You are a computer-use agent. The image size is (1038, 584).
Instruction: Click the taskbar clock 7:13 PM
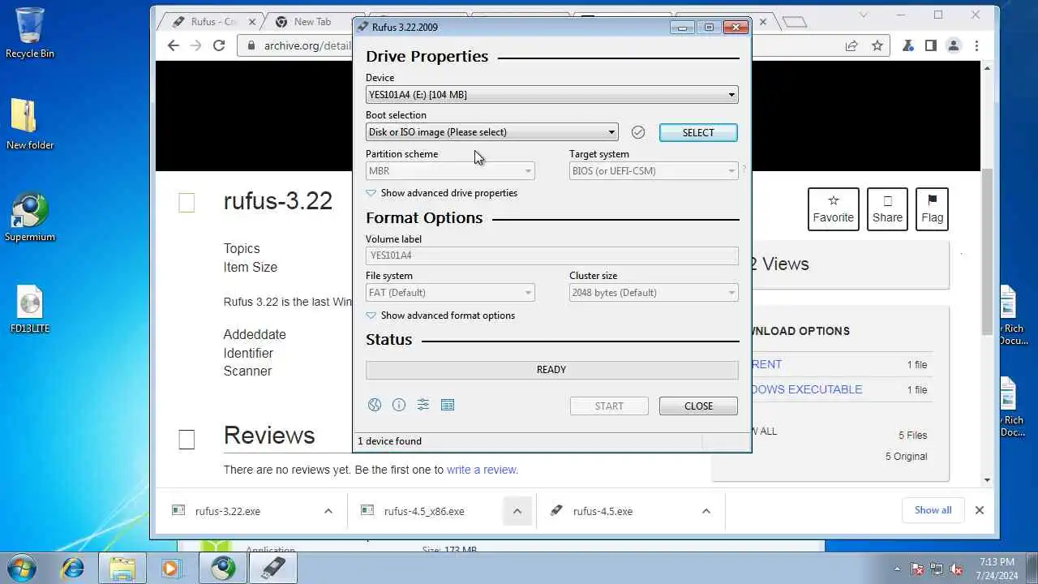997,569
